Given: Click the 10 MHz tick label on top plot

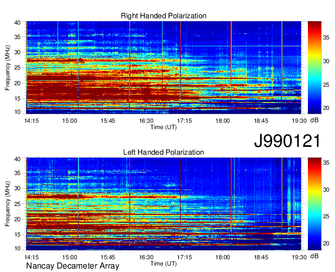Looking at the screenshot, I should point(17,112).
